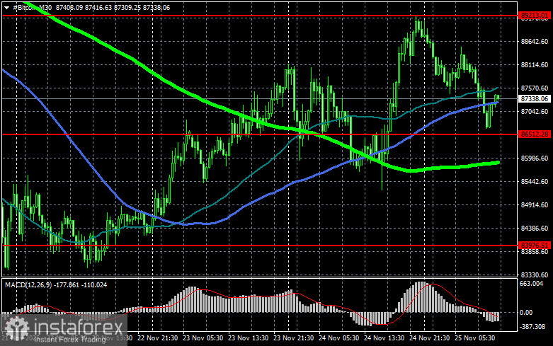Click the 24 Nov 21:30 time label
Viewport: 553px width, 346px height.
pyautogui.click(x=430, y=338)
